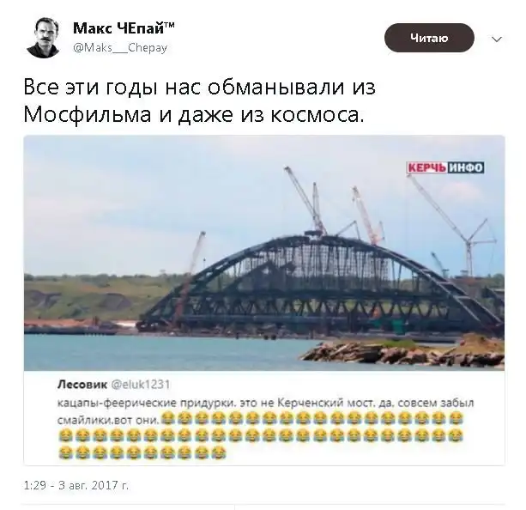Open Макс ЧЕпай's profile avatar
Image resolution: width=526 pixels, height=510 pixels.
[43, 38]
